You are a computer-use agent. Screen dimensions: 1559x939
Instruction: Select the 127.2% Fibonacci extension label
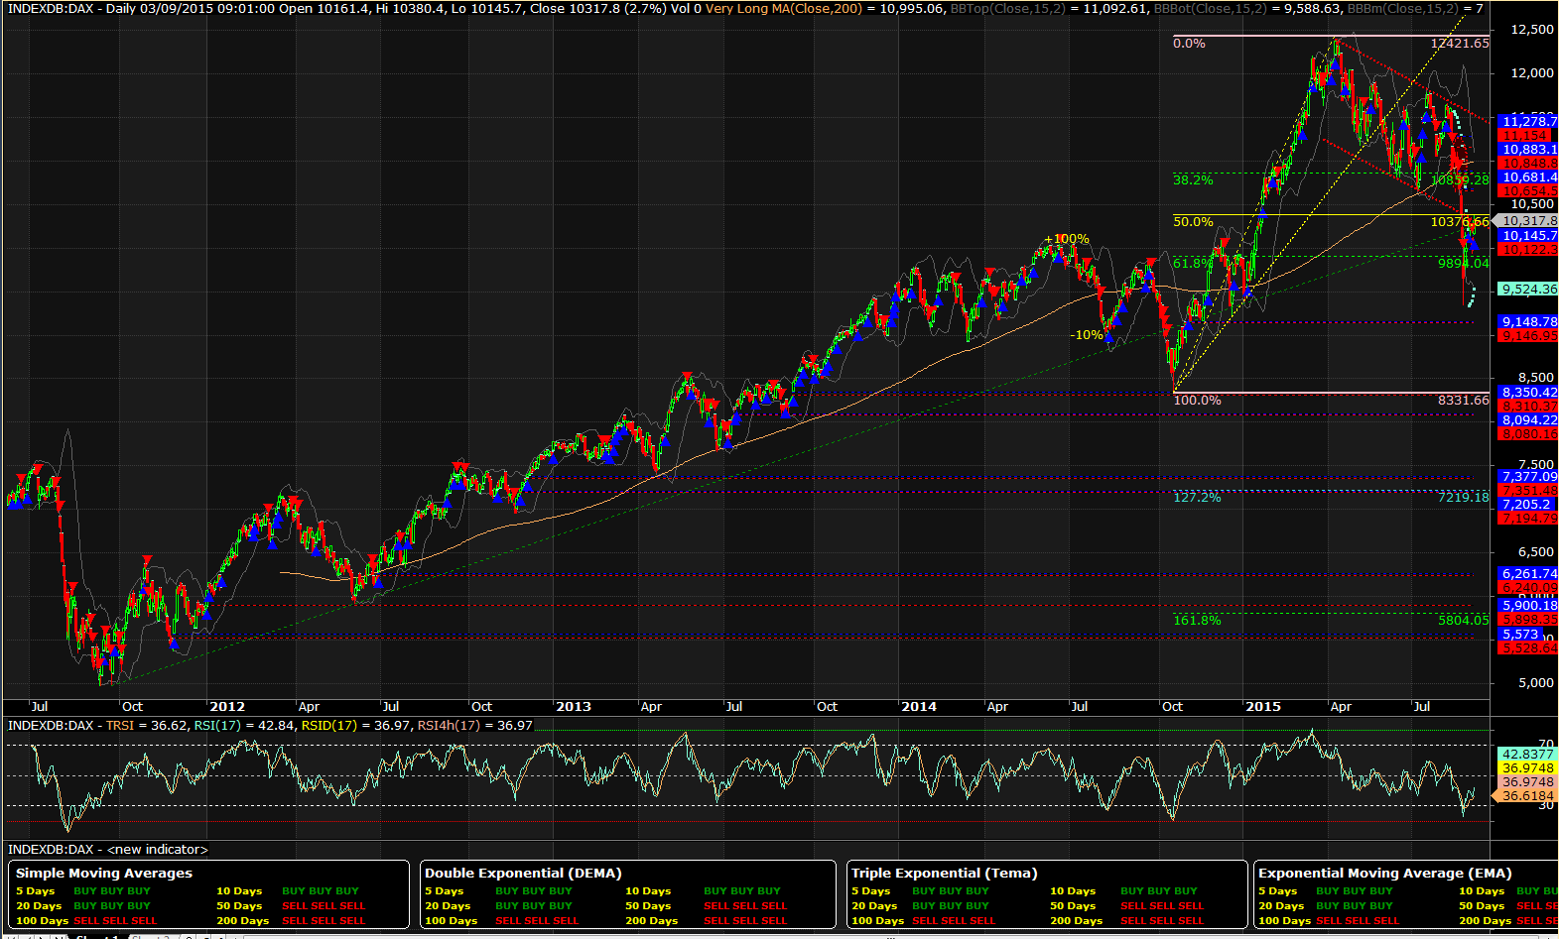[1197, 498]
